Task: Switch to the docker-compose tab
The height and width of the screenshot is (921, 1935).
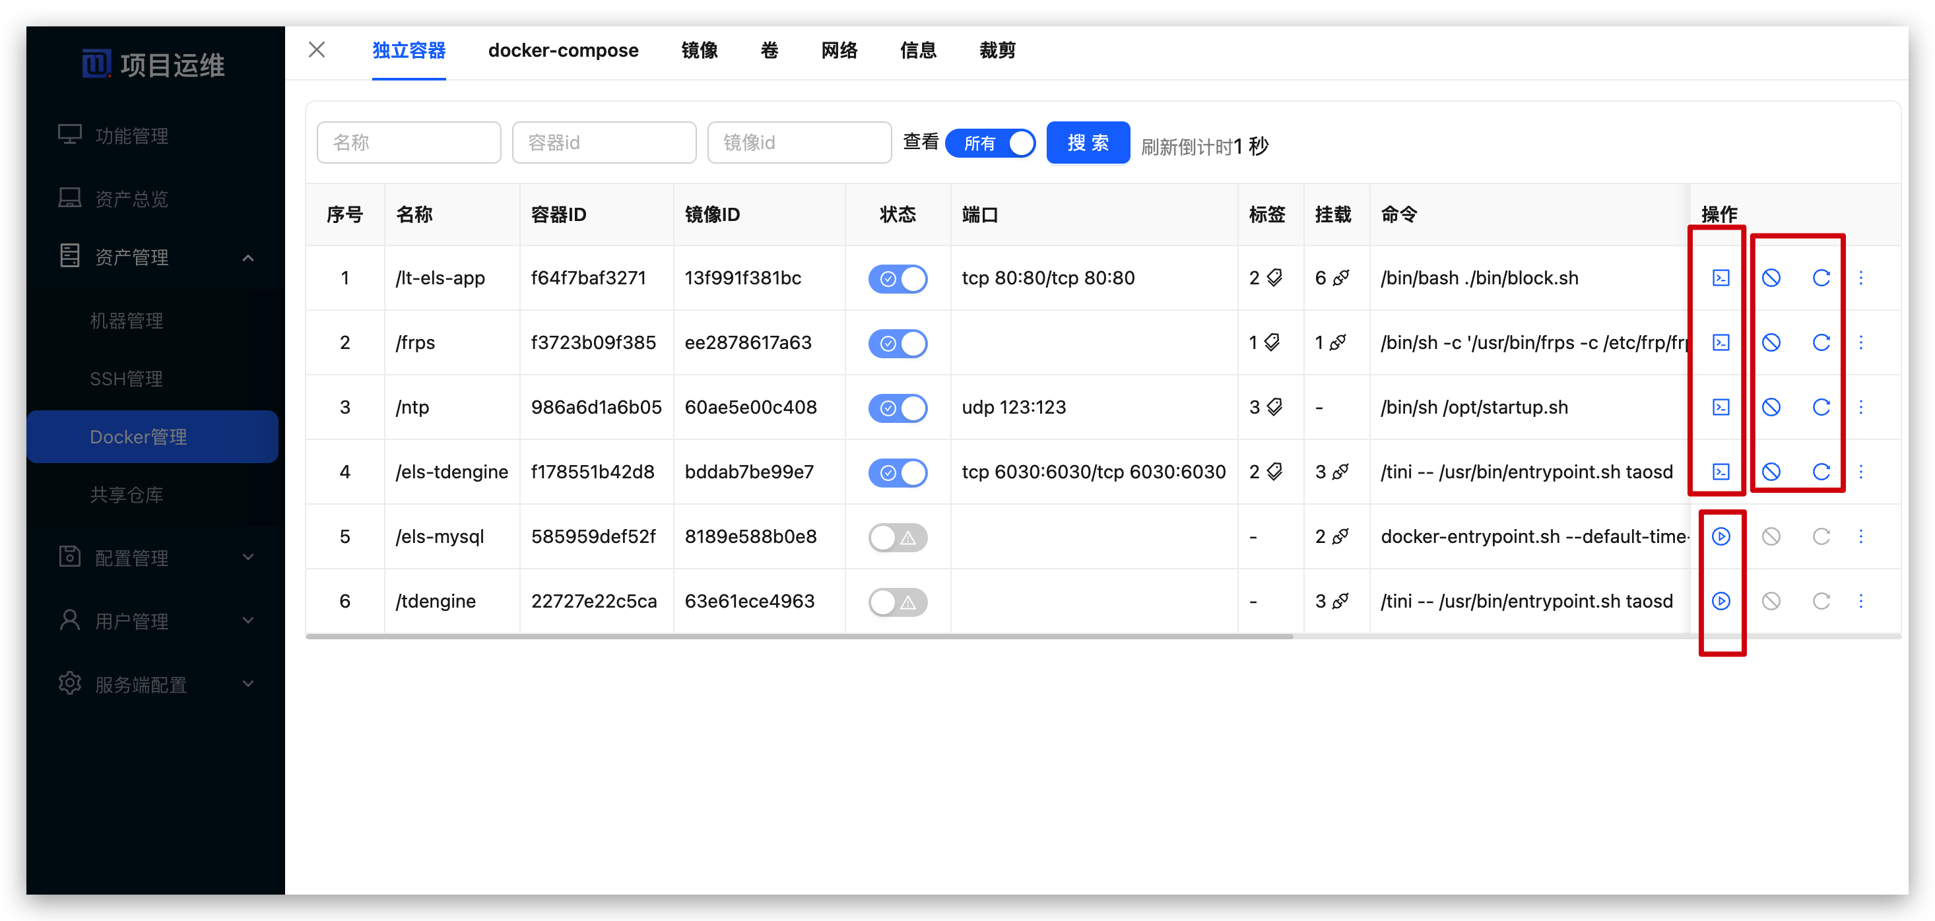Action: tap(563, 50)
